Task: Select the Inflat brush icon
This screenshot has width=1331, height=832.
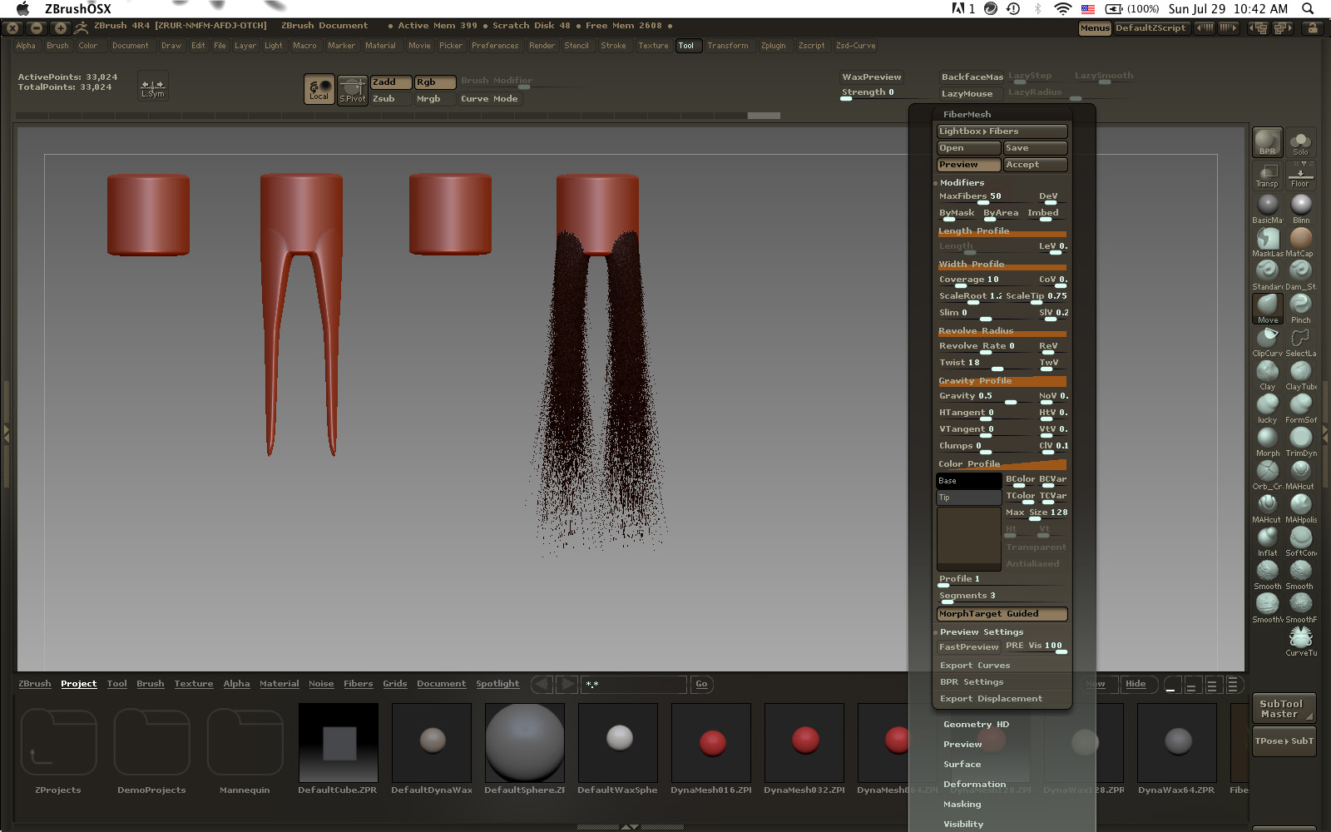Action: tap(1267, 542)
